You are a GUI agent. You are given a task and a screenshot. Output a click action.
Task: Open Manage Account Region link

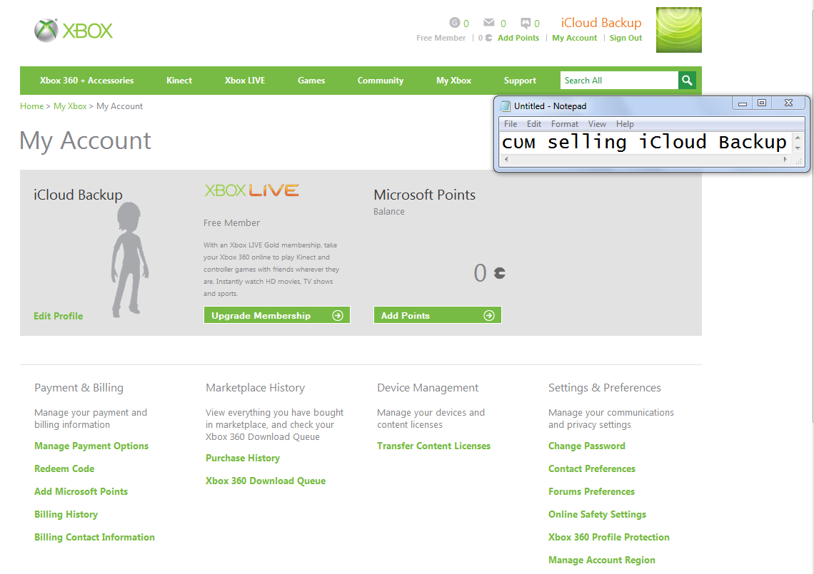coord(602,560)
